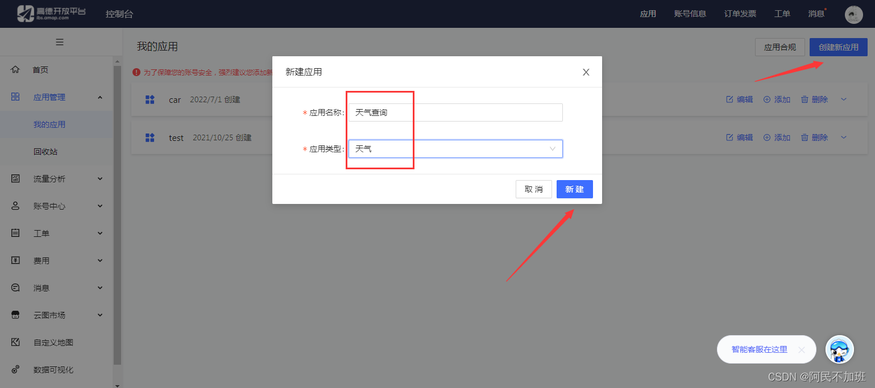The height and width of the screenshot is (388, 875).
Task: Click the 应用合规 button
Action: [x=779, y=47]
